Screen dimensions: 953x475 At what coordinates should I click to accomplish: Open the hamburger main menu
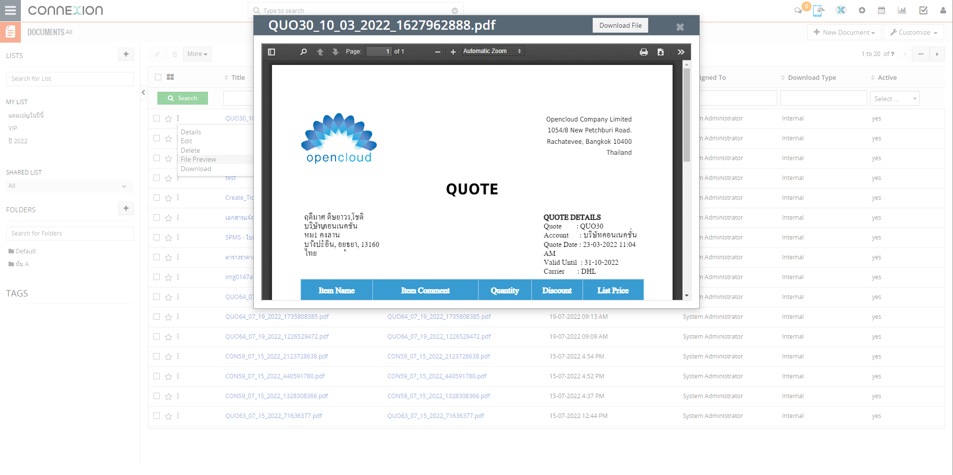pyautogui.click(x=10, y=10)
